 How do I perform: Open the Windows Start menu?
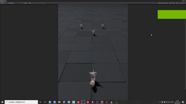[2, 102]
